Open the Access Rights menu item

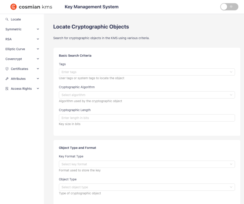pyautogui.click(x=21, y=89)
